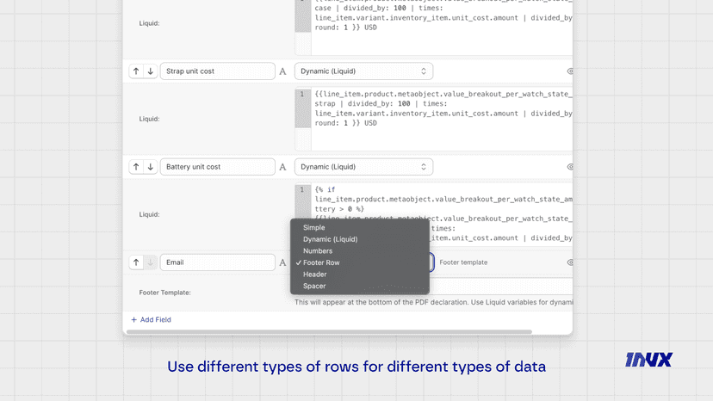This screenshot has width=713, height=401.
Task: Toggle visibility of the Battery unit cost row
Action: (x=570, y=167)
